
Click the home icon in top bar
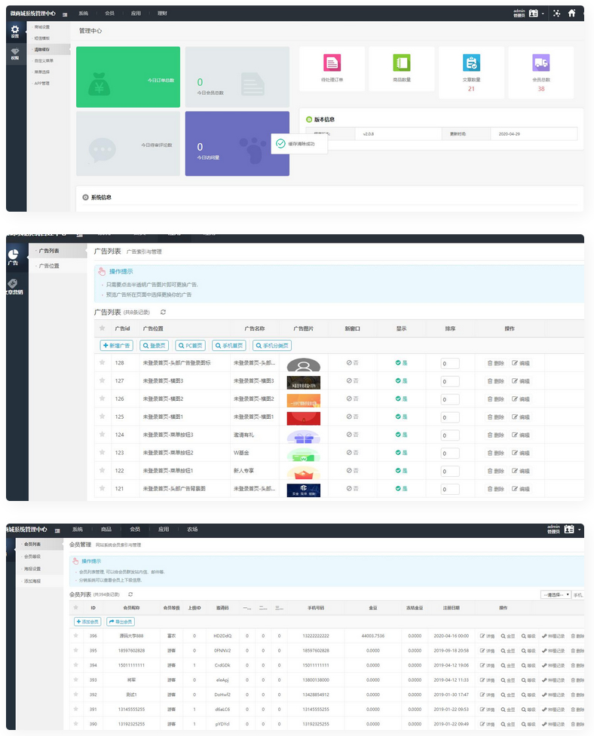[571, 13]
